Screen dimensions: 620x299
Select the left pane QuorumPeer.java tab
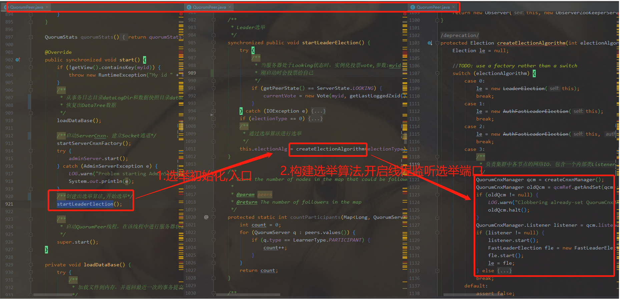27,7
